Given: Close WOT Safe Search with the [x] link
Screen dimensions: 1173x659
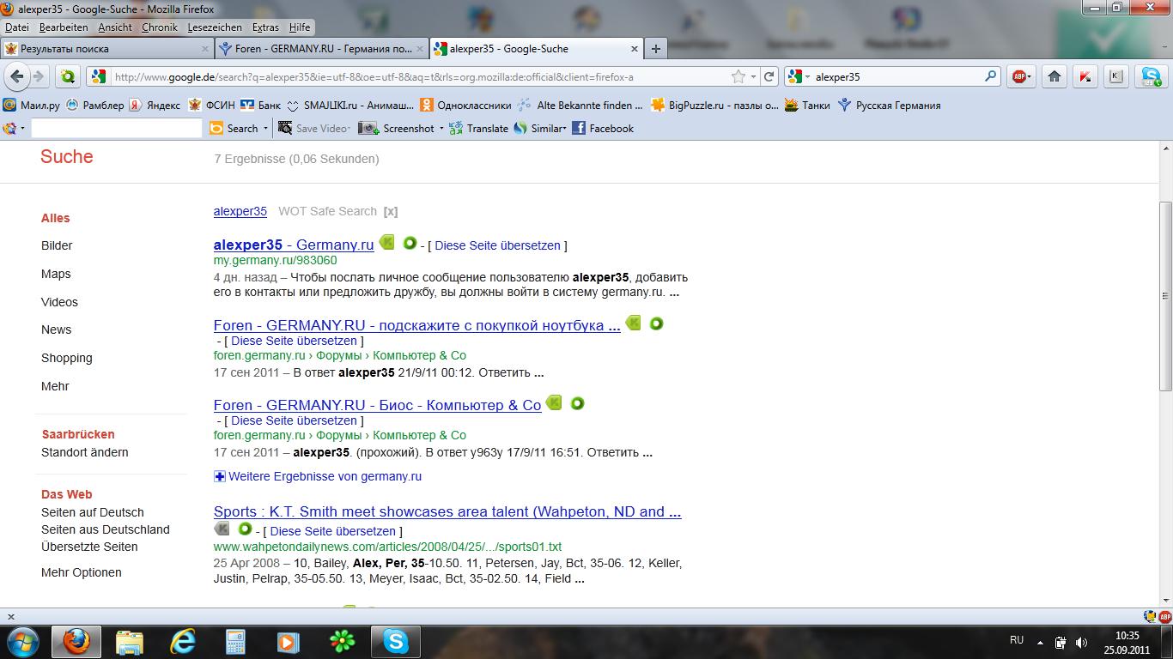Looking at the screenshot, I should click(391, 211).
